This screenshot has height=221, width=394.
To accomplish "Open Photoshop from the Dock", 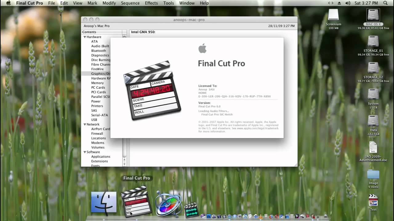I will 209,216.
